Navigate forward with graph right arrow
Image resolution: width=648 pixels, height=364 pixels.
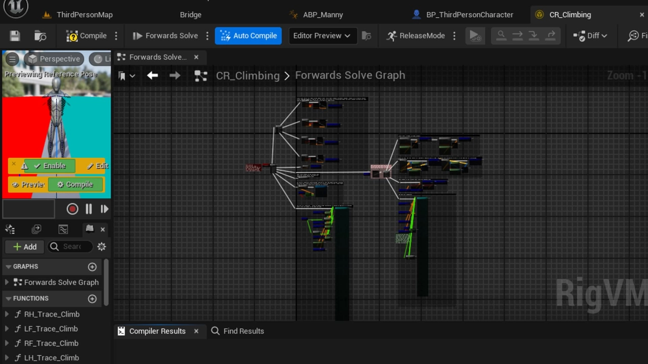point(175,76)
